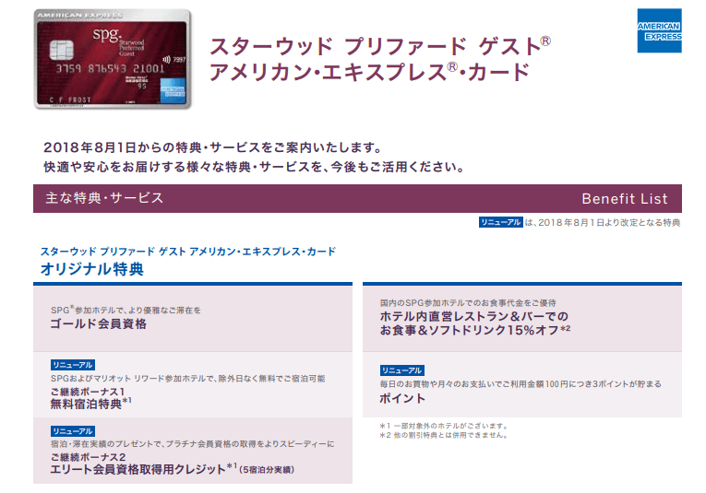
Task: Click the American Express logo at top right
Action: click(x=659, y=30)
